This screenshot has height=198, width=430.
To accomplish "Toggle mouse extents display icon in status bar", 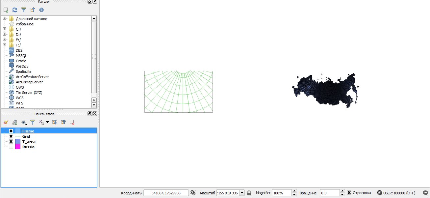I will (x=193, y=193).
